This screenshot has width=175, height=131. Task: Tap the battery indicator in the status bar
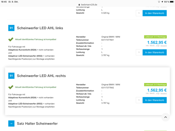tap(172, 2)
